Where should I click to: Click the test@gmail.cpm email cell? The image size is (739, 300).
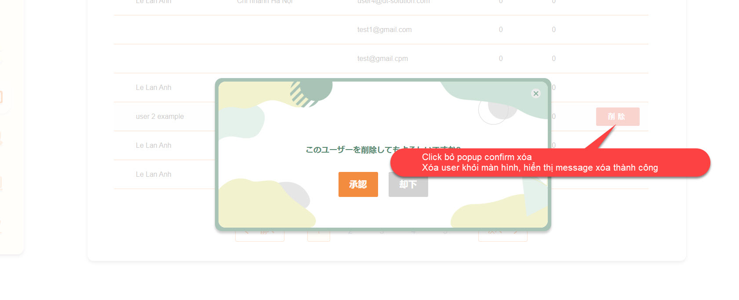382,59
